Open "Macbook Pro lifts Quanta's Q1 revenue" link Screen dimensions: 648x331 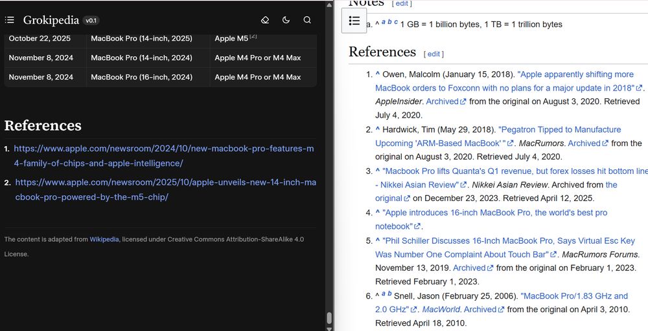[512, 178]
